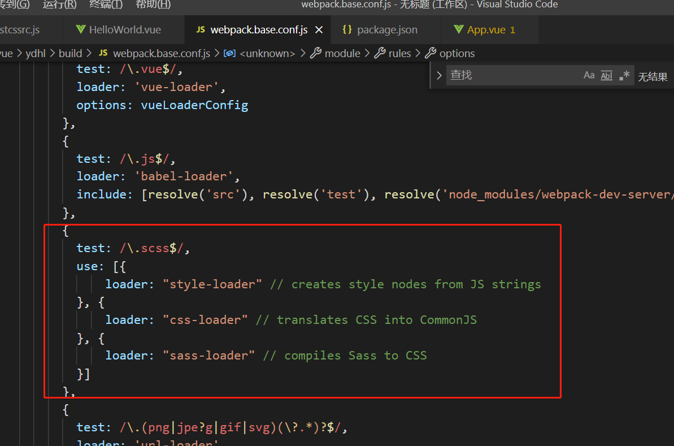
Task: Open the 帮助(H) menu
Action: 153,5
